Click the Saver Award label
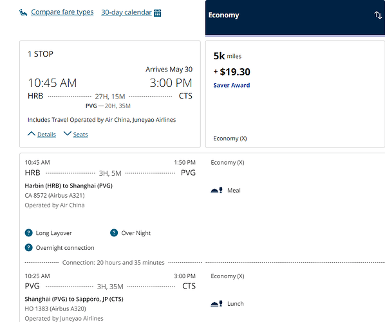Viewport: 385px width, 322px height. click(x=232, y=85)
